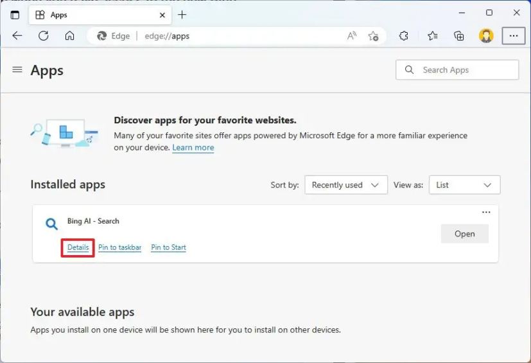
Task: Open the Extensions puzzle icon
Action: tap(403, 35)
